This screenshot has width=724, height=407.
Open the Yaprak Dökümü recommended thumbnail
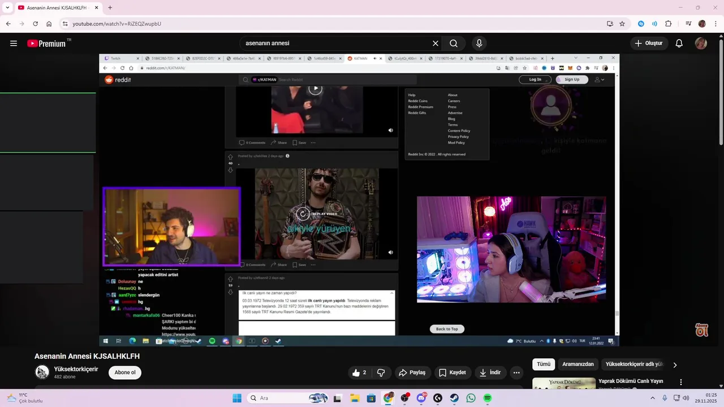coord(564,383)
